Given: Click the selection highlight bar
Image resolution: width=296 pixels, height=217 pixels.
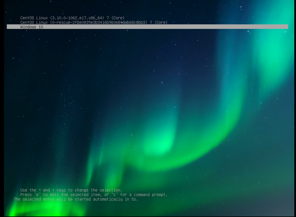Looking at the screenshot, I should click(x=147, y=27).
